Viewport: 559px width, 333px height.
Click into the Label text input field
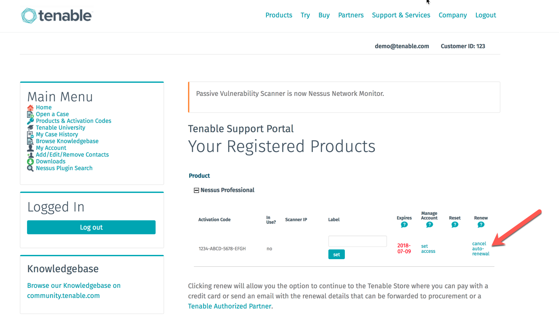(357, 241)
